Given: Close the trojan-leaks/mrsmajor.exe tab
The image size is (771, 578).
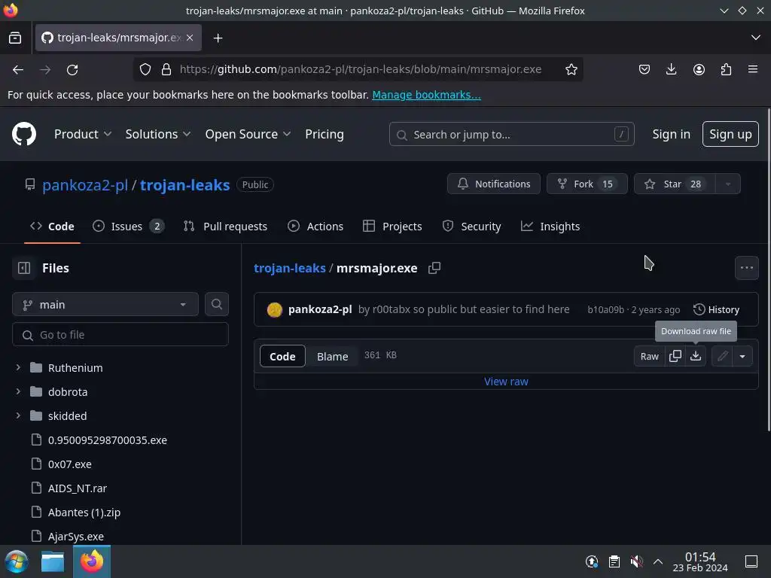Looking at the screenshot, I should (190, 38).
